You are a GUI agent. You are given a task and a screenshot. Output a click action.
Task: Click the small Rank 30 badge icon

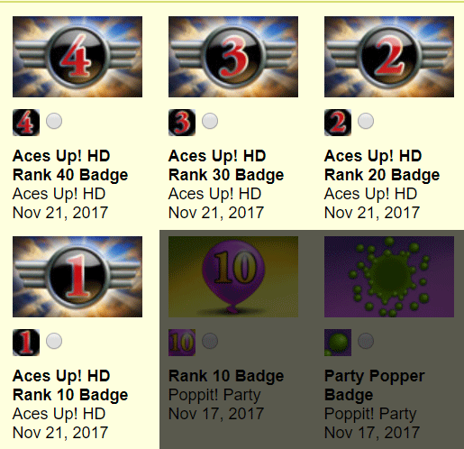coord(182,123)
